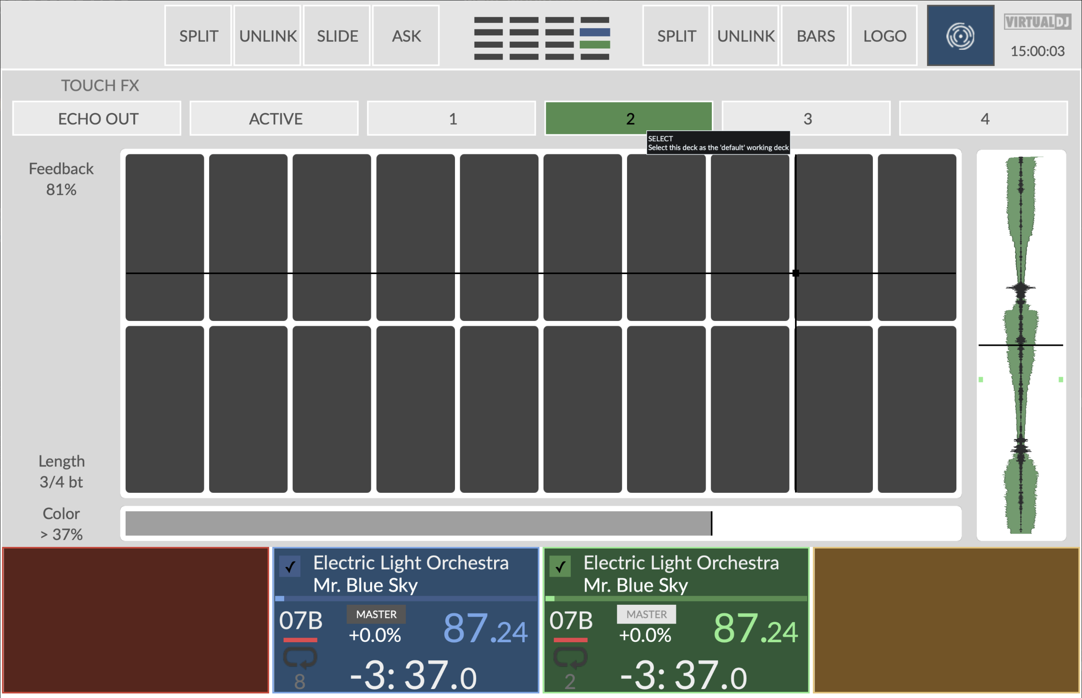Viewport: 1082px width, 698px height.
Task: Select the empty orange deck panel
Action: point(947,620)
